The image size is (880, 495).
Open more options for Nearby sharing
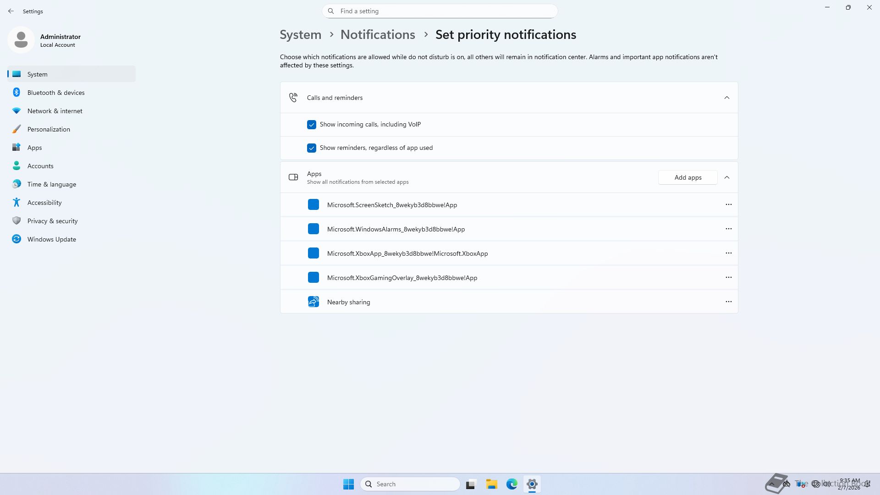[728, 302]
